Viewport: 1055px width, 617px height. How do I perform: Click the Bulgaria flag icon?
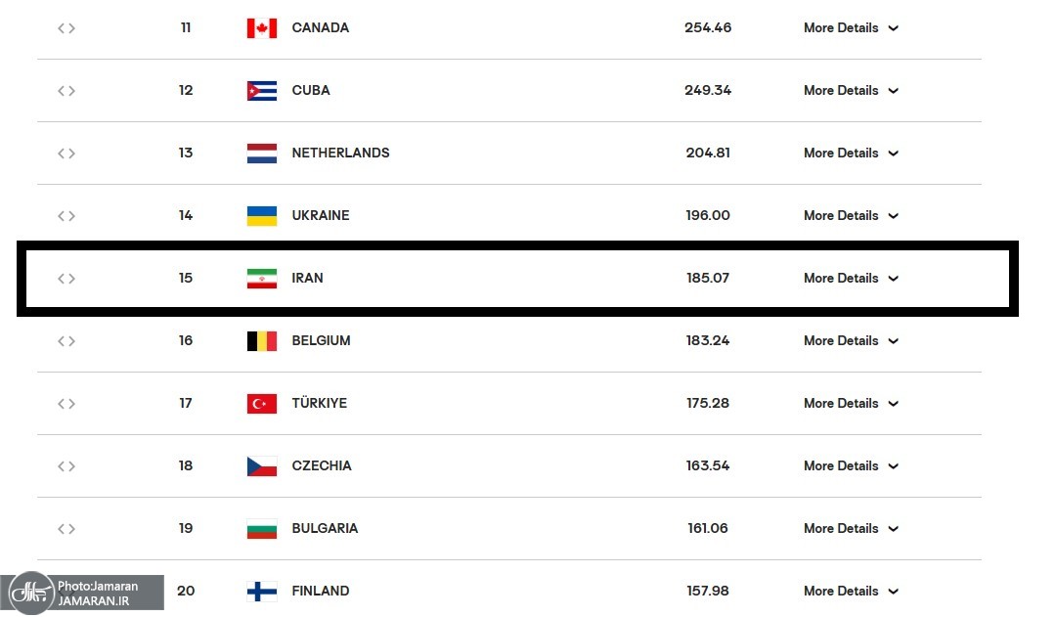pos(261,529)
